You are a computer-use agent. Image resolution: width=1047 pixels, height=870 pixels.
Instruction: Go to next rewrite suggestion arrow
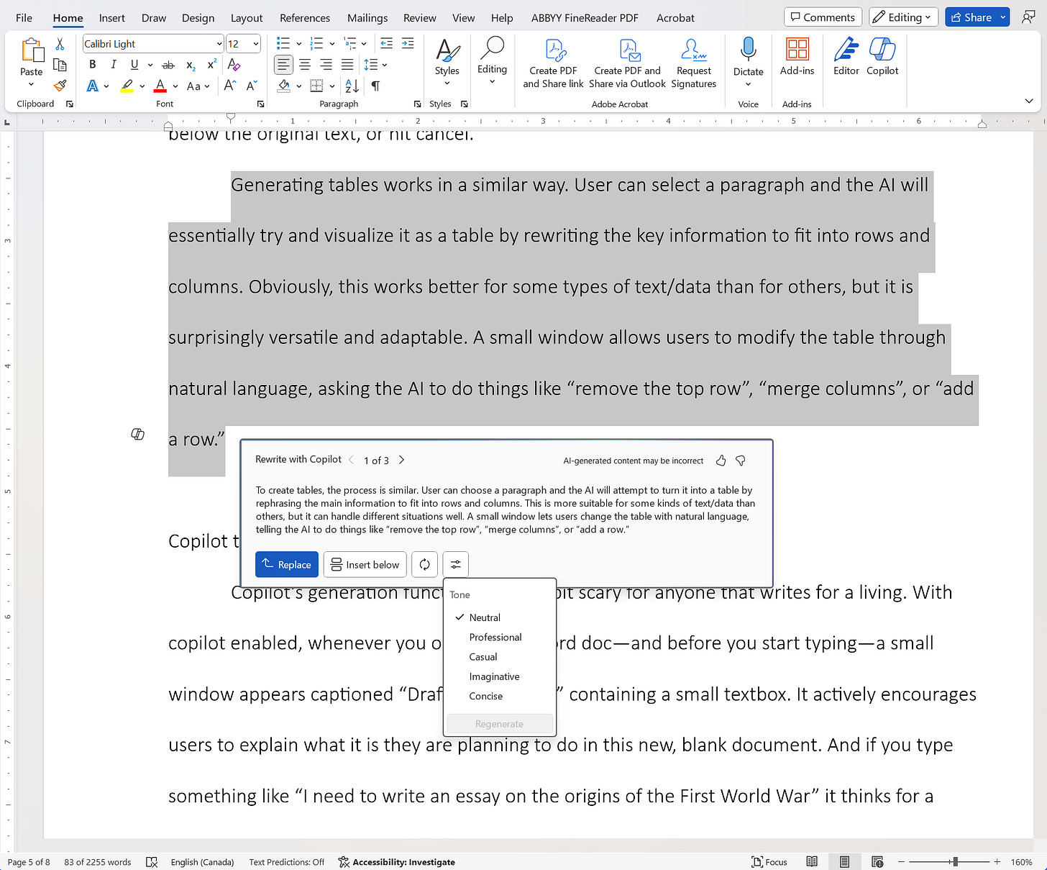[401, 460]
